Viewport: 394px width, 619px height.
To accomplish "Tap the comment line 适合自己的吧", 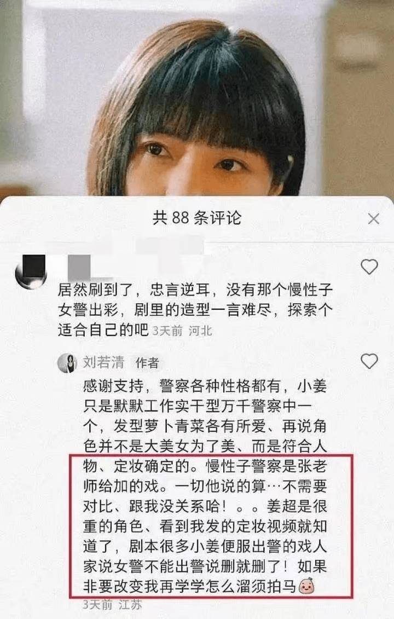I will point(103,330).
